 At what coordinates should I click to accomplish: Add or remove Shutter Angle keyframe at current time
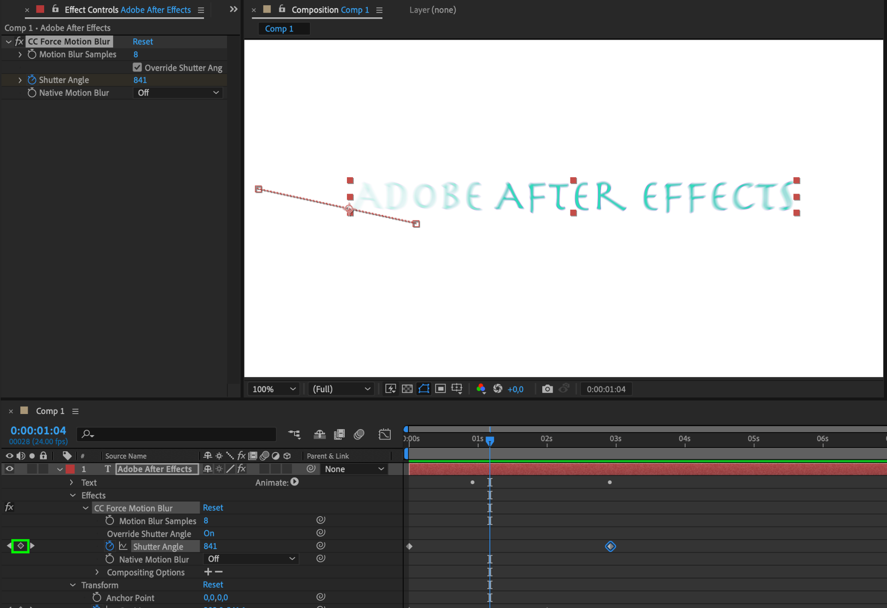20,546
